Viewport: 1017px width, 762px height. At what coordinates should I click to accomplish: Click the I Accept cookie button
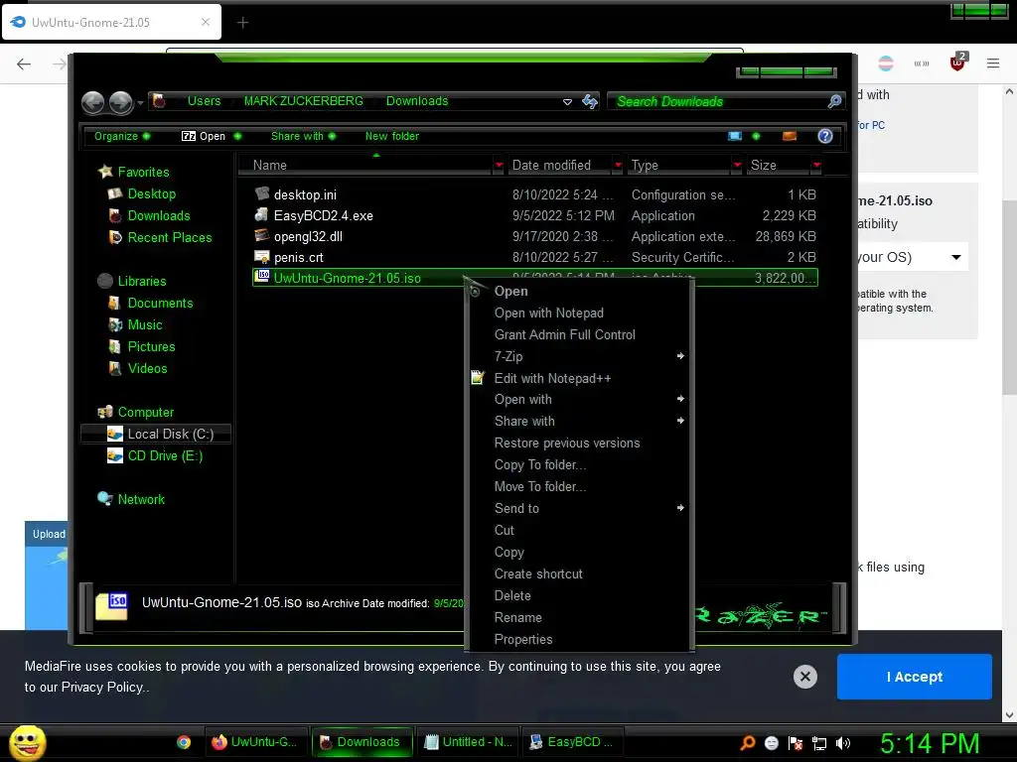click(x=914, y=677)
